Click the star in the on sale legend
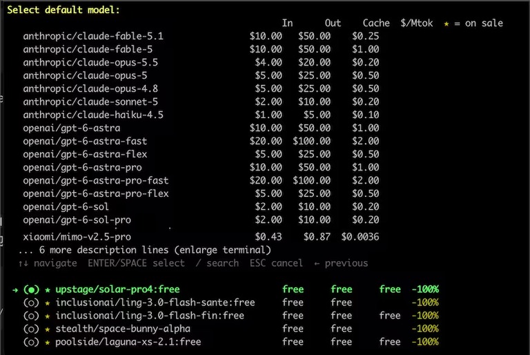 pyautogui.click(x=446, y=24)
